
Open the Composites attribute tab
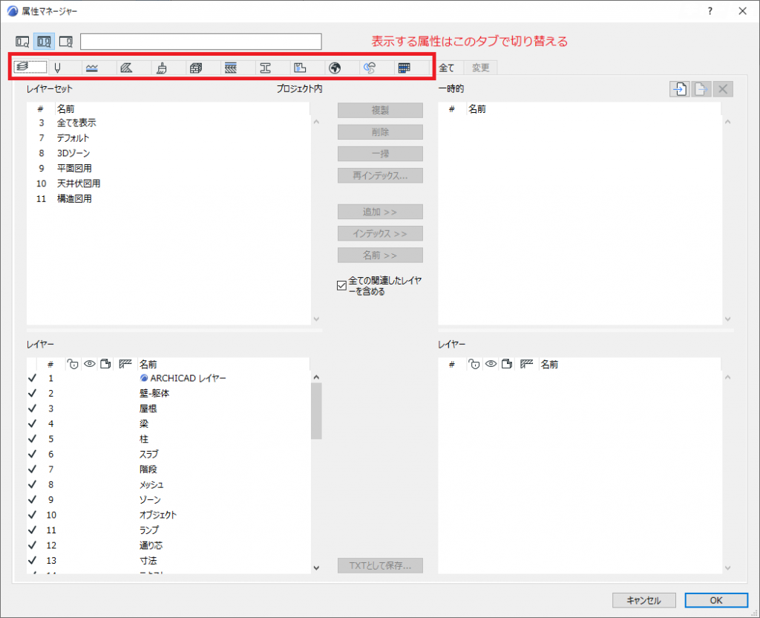tap(231, 68)
